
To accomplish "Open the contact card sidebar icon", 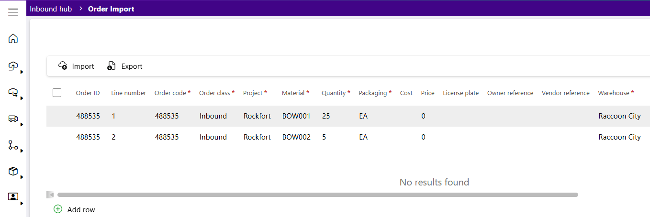I will [13, 196].
